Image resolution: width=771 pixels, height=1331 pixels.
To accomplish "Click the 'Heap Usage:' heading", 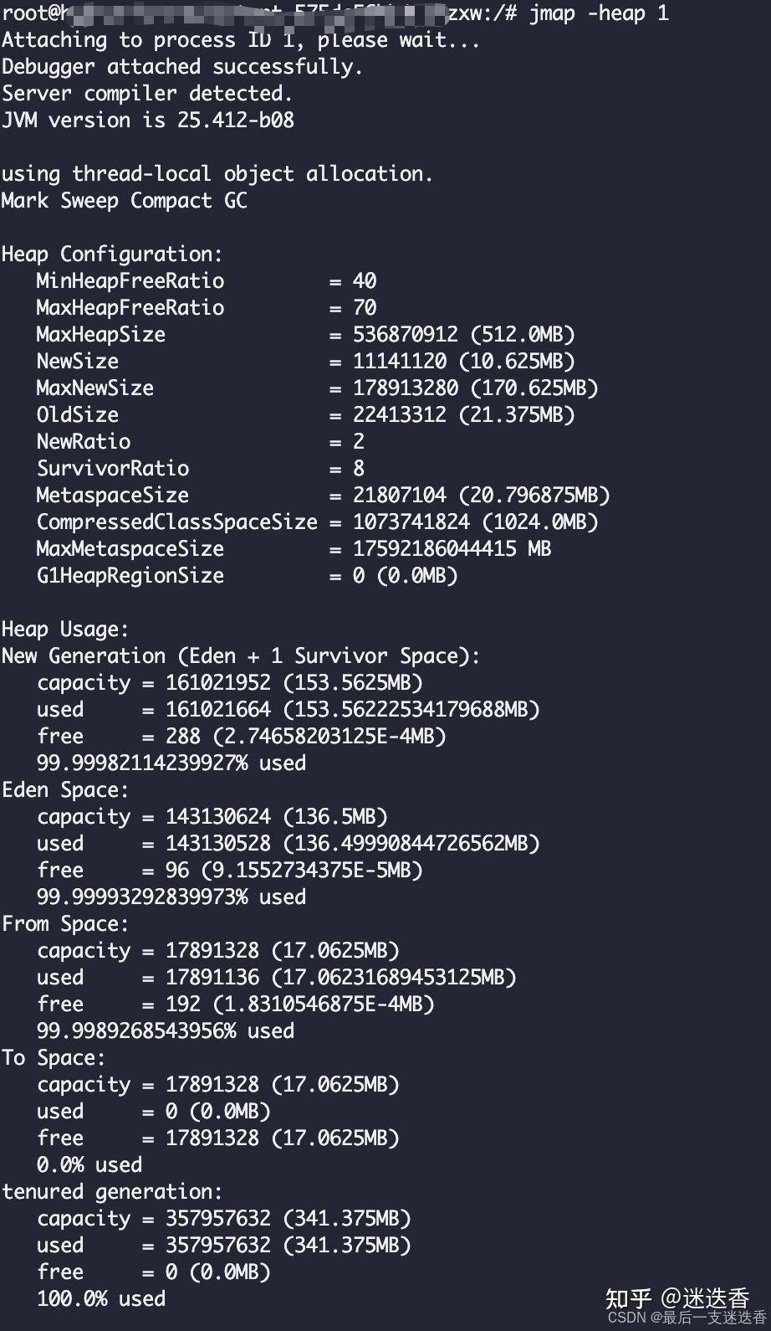I will (x=65, y=630).
